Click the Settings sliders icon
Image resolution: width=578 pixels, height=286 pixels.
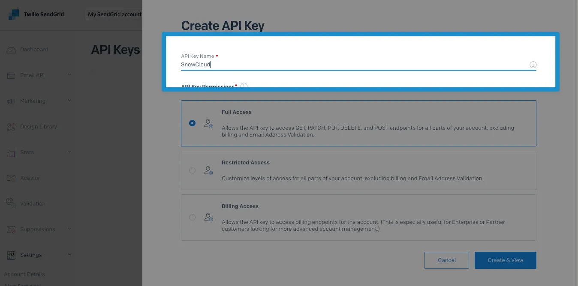point(12,255)
